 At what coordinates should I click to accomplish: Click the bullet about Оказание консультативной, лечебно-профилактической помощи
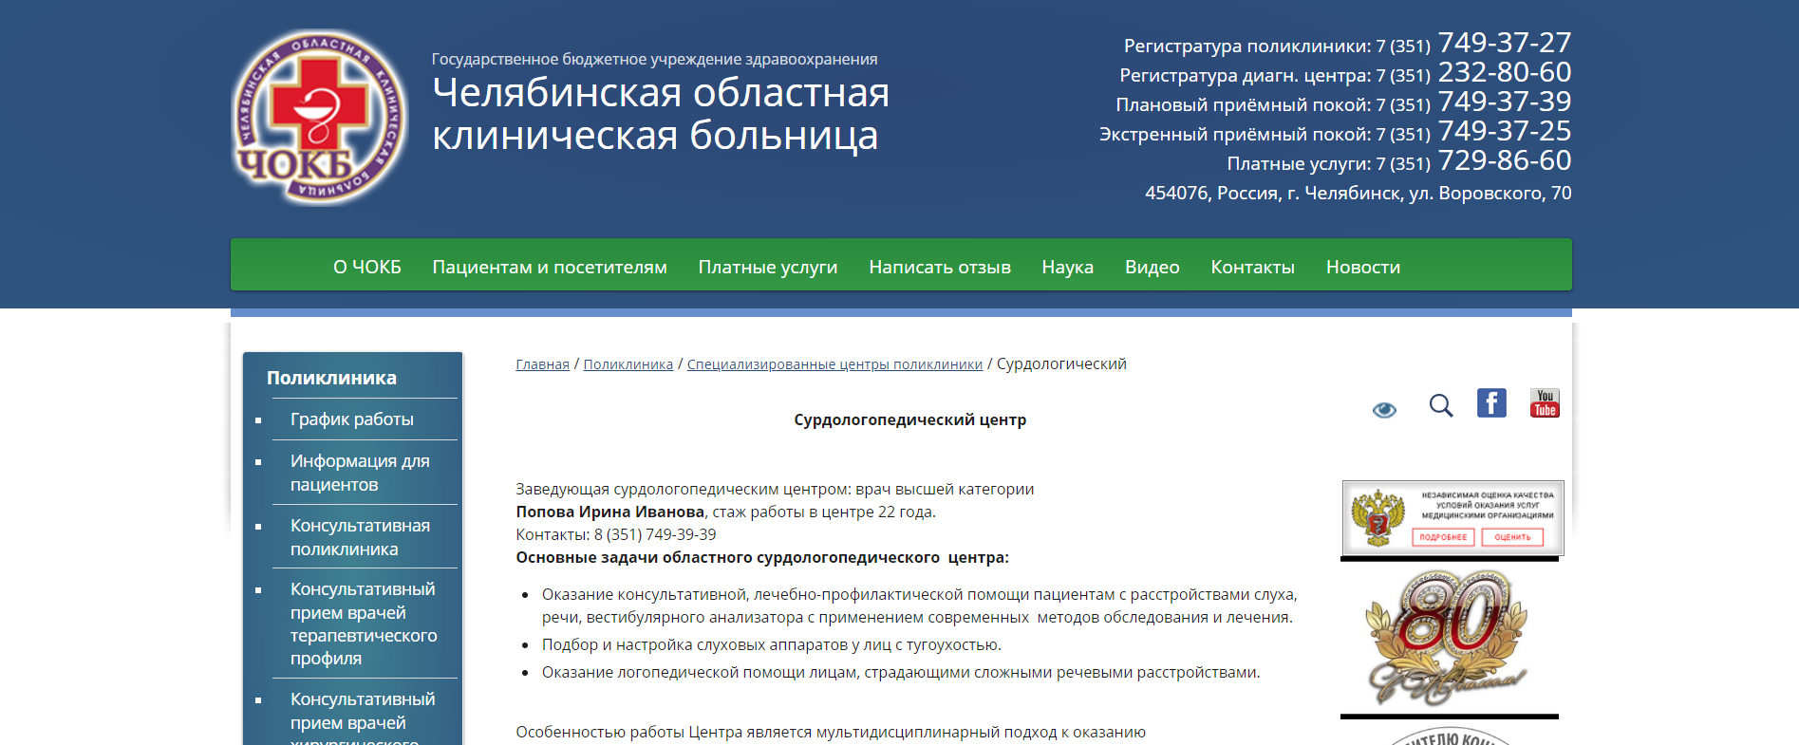(920, 606)
